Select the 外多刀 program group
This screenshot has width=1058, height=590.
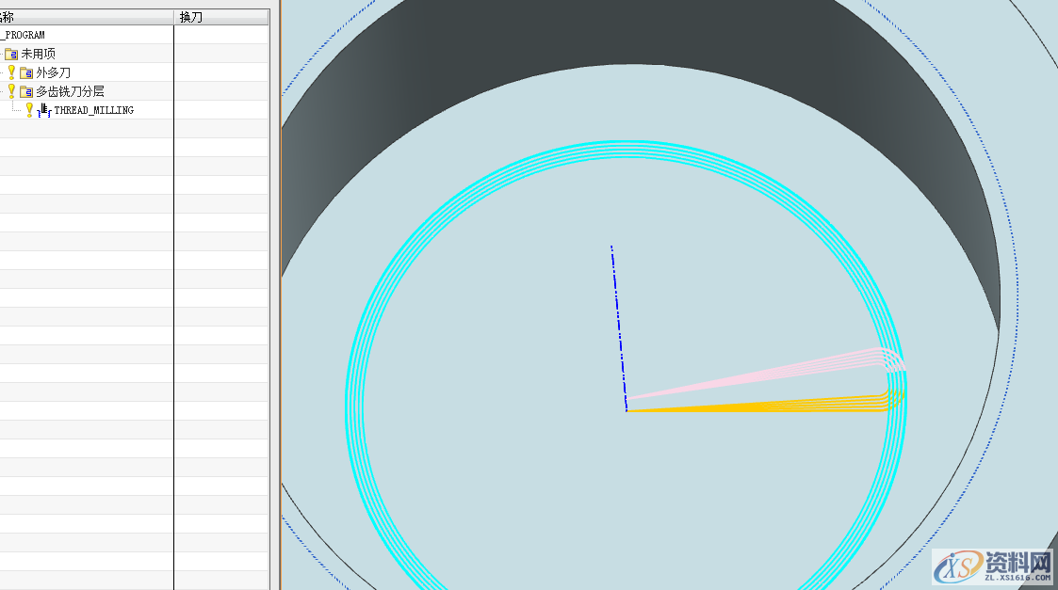53,72
